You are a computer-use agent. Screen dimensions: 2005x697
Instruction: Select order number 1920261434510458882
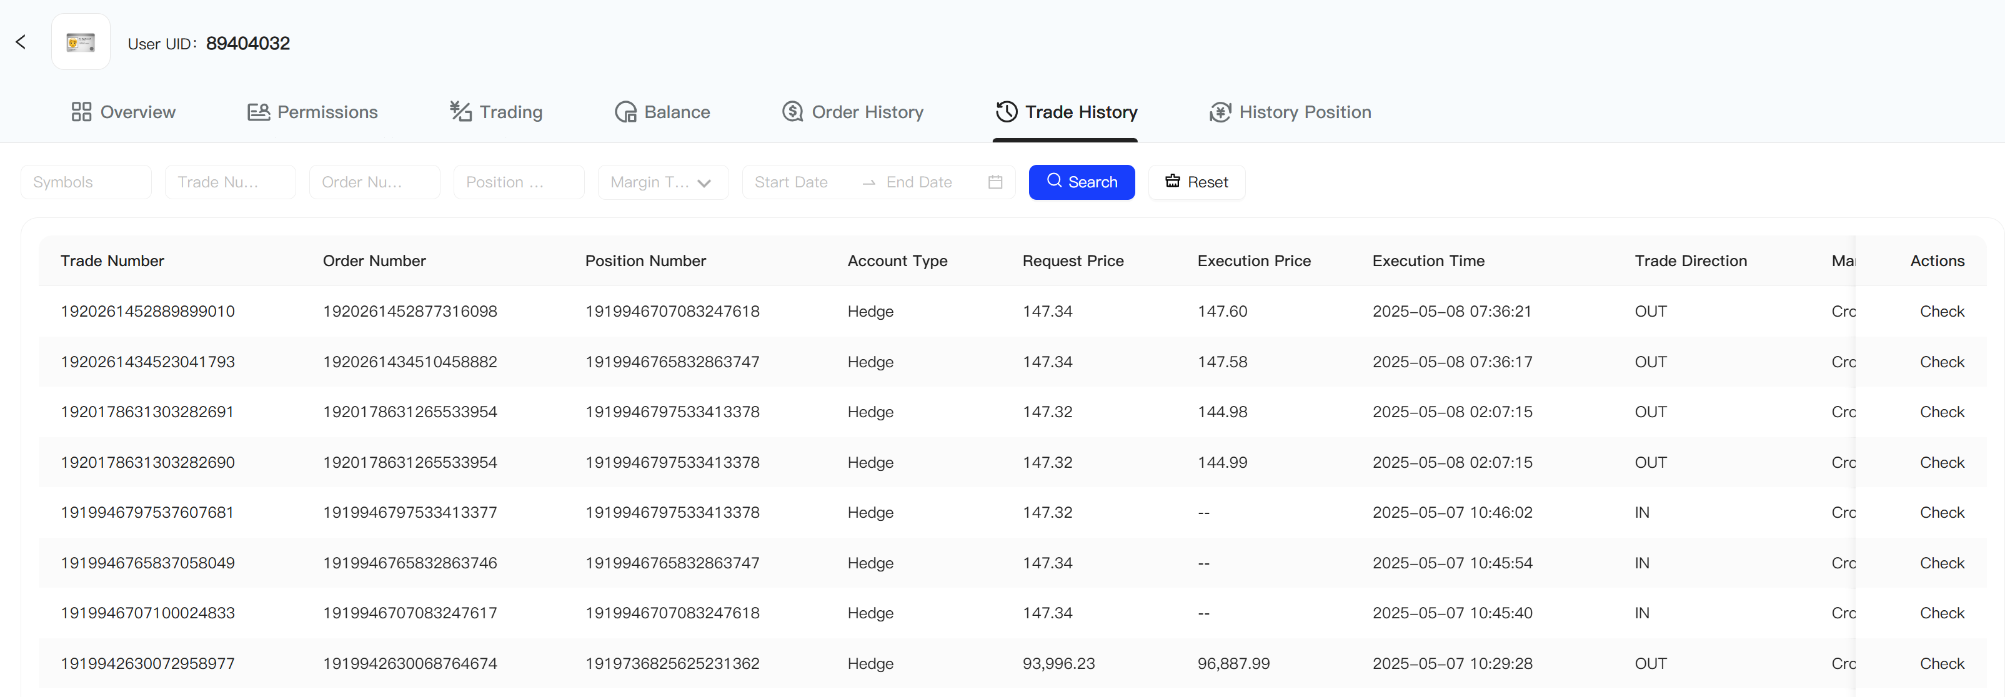click(409, 362)
